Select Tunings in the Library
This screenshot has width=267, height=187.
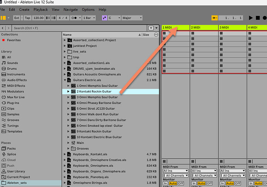pos(13,126)
